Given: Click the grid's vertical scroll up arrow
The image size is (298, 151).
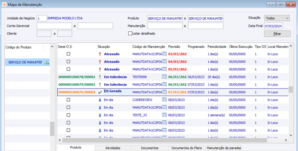Looking at the screenshot, I should [x=291, y=46].
